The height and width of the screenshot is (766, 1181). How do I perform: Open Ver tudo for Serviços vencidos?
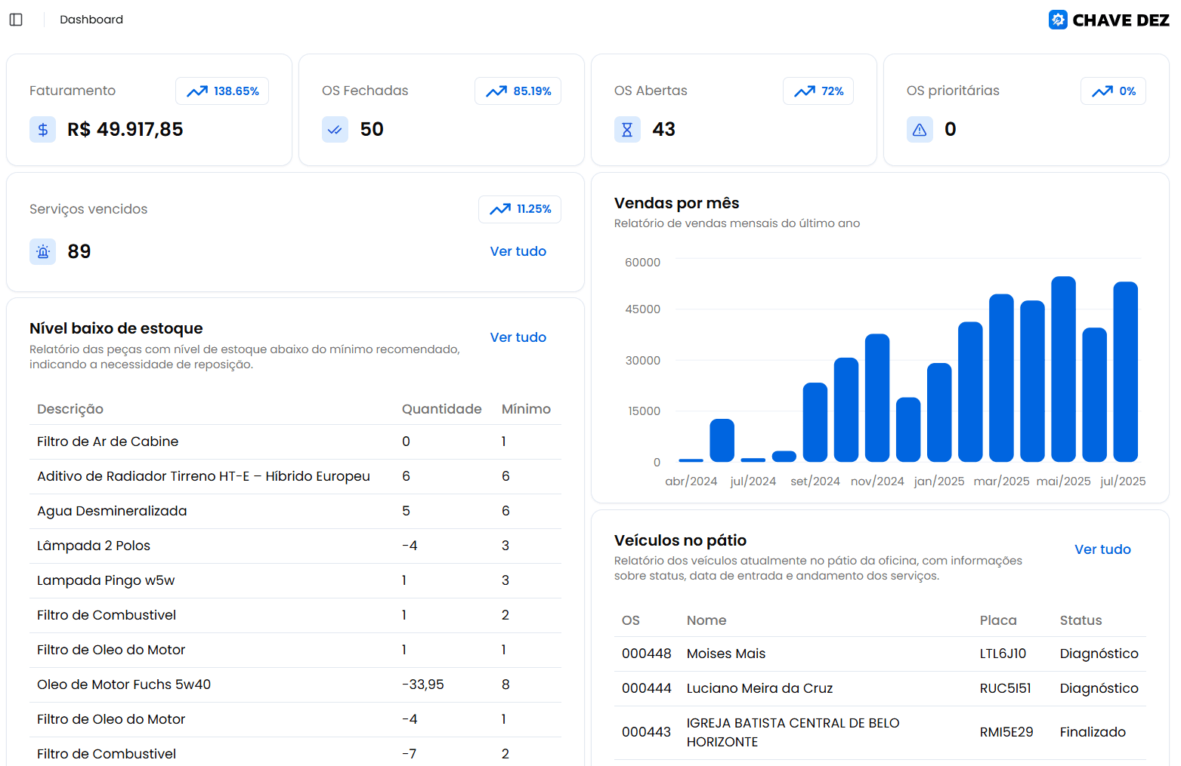tap(518, 251)
